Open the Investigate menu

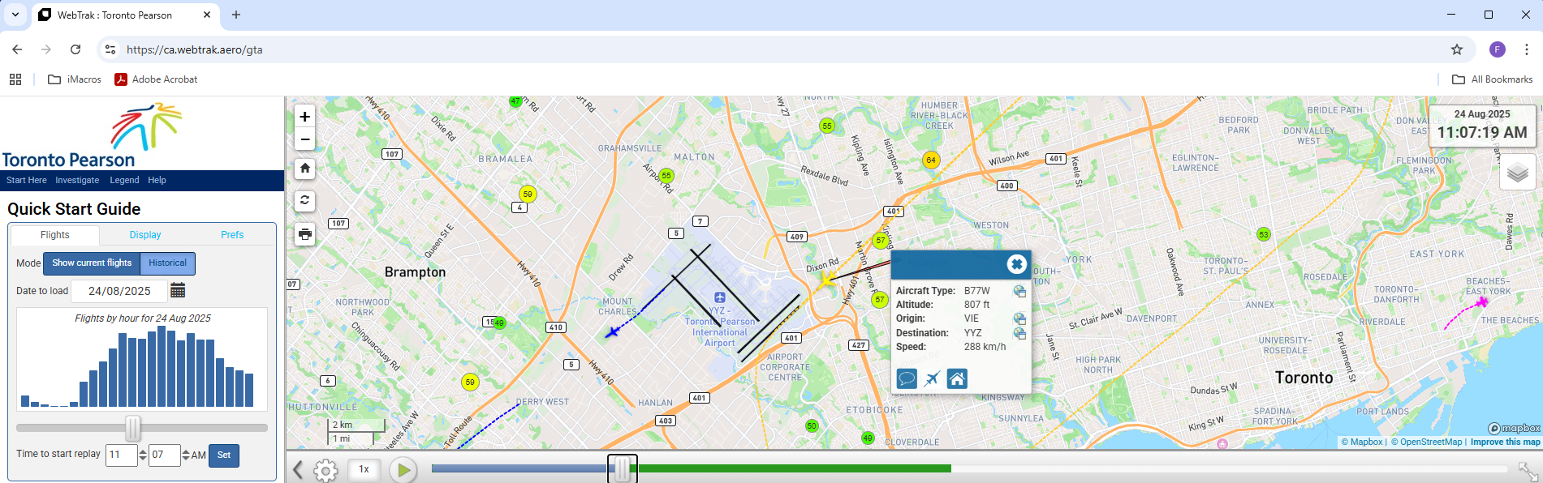77,181
